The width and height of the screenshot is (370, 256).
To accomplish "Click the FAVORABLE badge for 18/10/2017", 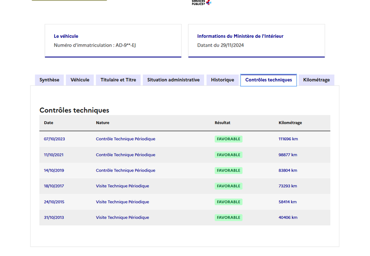I will point(228,186).
